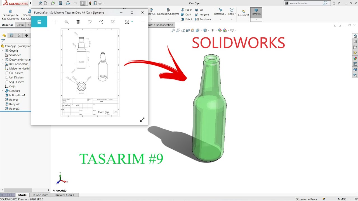Viewport: 358px width, 201px height.
Task: Select the Kabuk shell tool
Action: (187, 20)
